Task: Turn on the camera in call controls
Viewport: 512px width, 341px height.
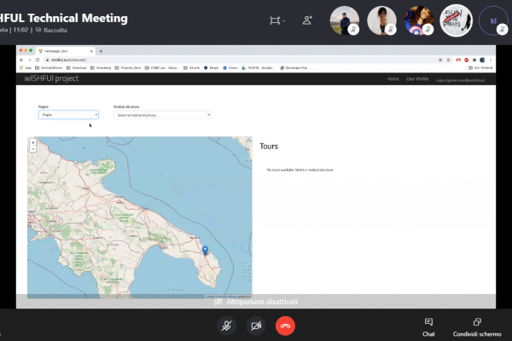Action: pos(256,326)
